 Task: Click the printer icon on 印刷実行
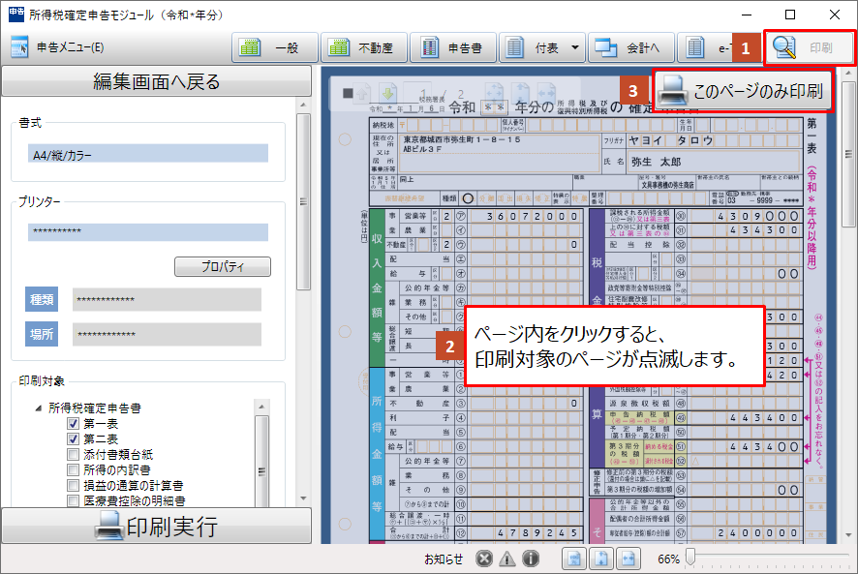pos(109,526)
